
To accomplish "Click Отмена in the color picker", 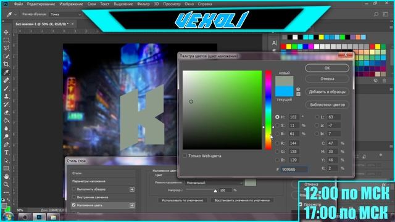I will pyautogui.click(x=327, y=79).
